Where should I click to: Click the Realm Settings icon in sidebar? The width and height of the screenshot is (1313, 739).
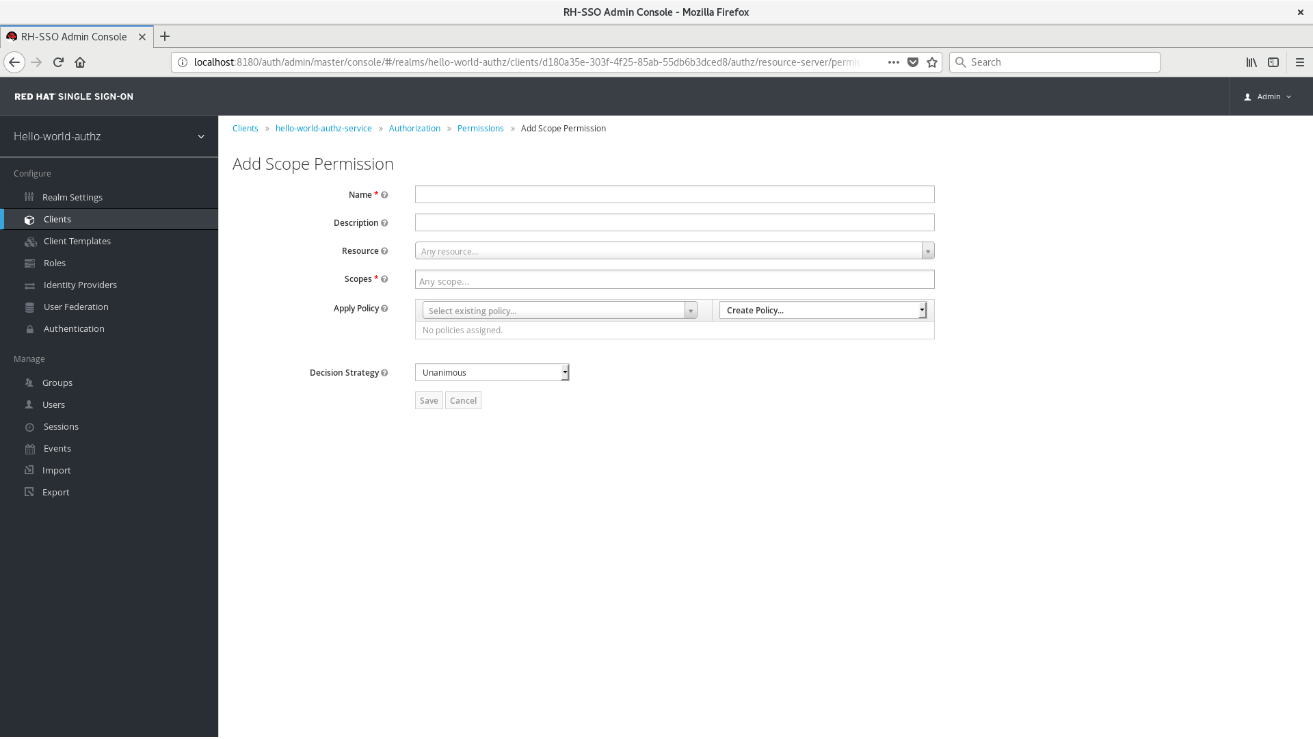[29, 196]
